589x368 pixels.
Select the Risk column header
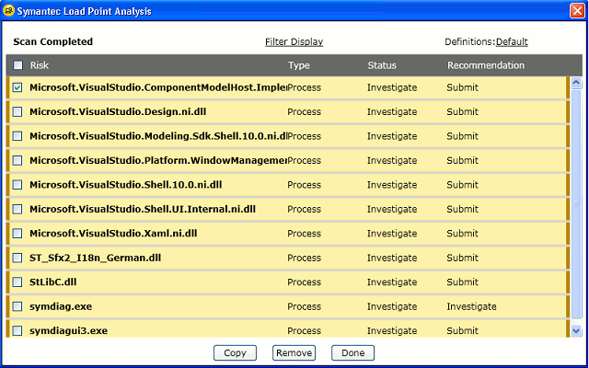[40, 65]
